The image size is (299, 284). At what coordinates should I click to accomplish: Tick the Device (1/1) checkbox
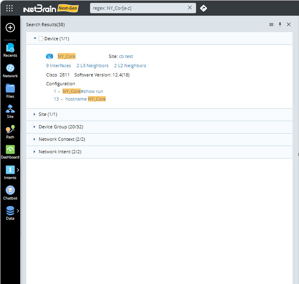41,39
